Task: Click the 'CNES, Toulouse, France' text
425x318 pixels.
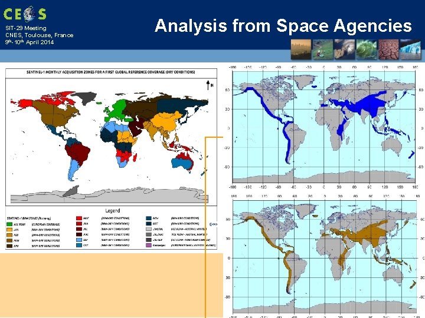Action: 40,35
